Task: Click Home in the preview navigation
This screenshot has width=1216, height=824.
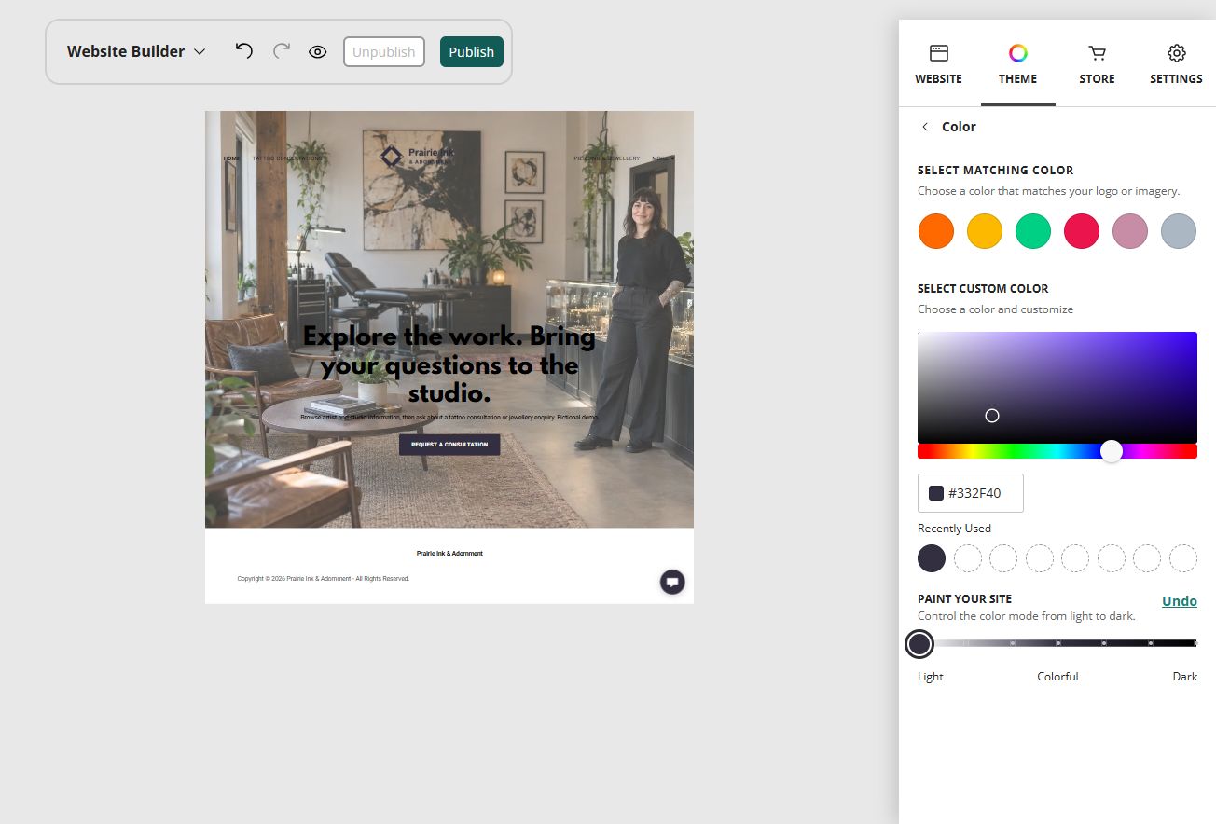Action: [231, 158]
